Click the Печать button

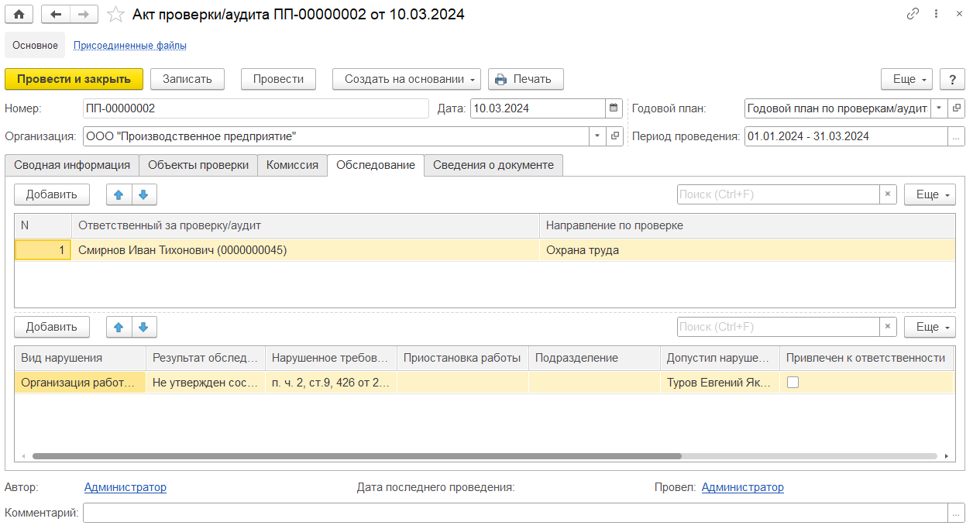pyautogui.click(x=525, y=79)
